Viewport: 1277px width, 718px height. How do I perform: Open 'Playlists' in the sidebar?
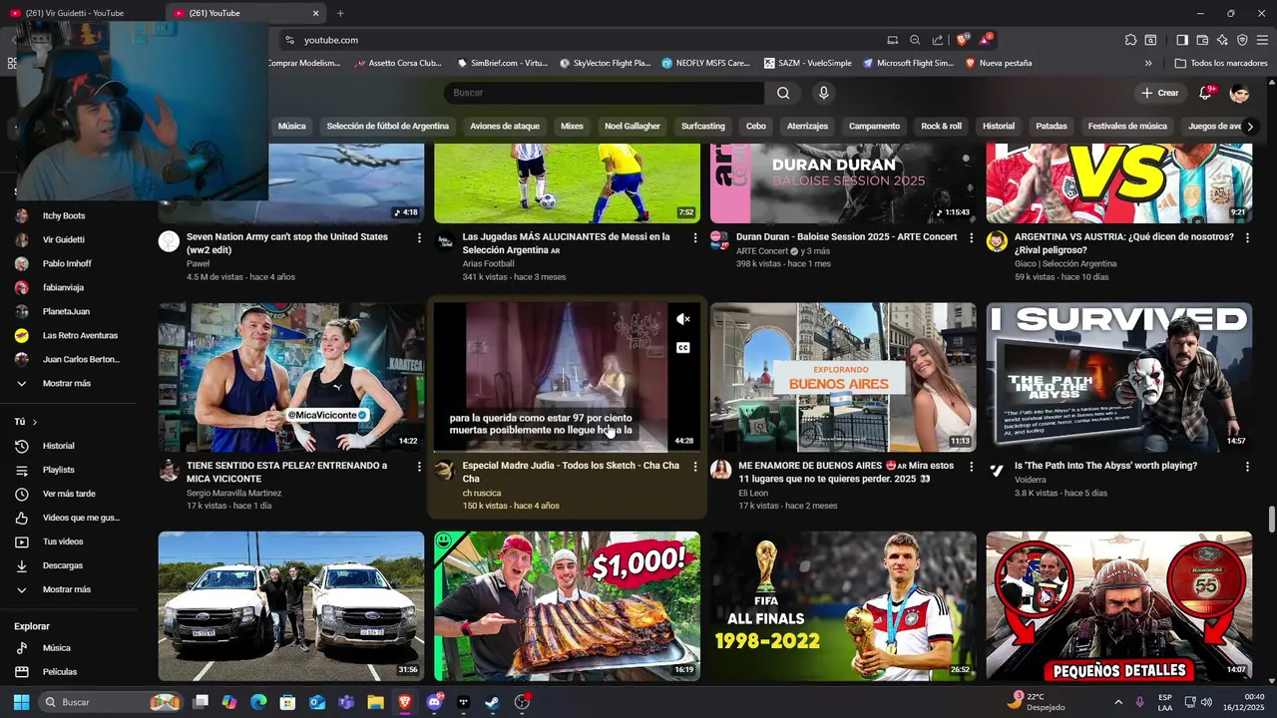click(x=58, y=470)
